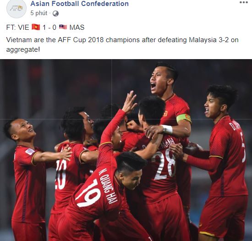The height and width of the screenshot is (241, 252).
Task: Click the number 28 on the jersey
Action: click(x=165, y=165)
